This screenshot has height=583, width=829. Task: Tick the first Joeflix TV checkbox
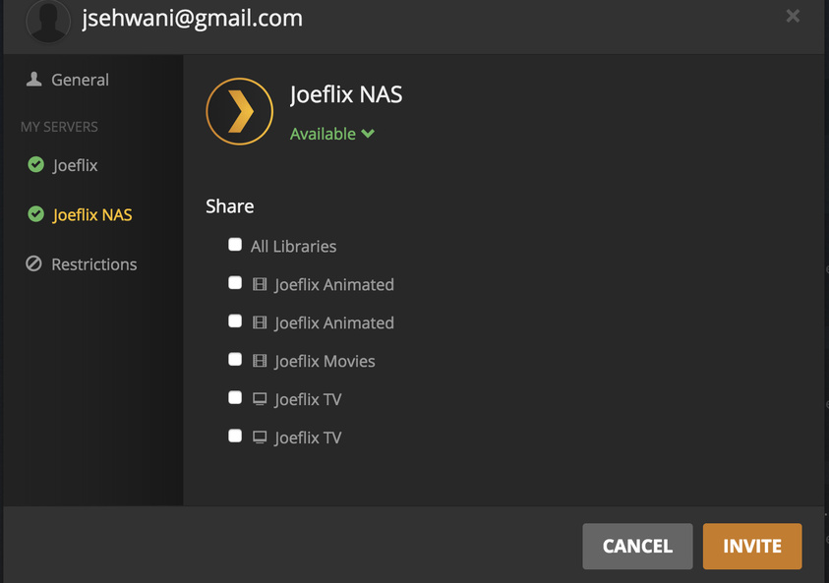[235, 397]
